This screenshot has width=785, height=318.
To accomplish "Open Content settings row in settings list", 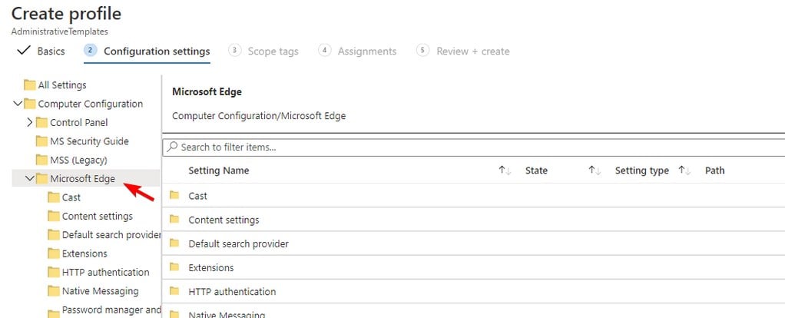I will point(474,220).
